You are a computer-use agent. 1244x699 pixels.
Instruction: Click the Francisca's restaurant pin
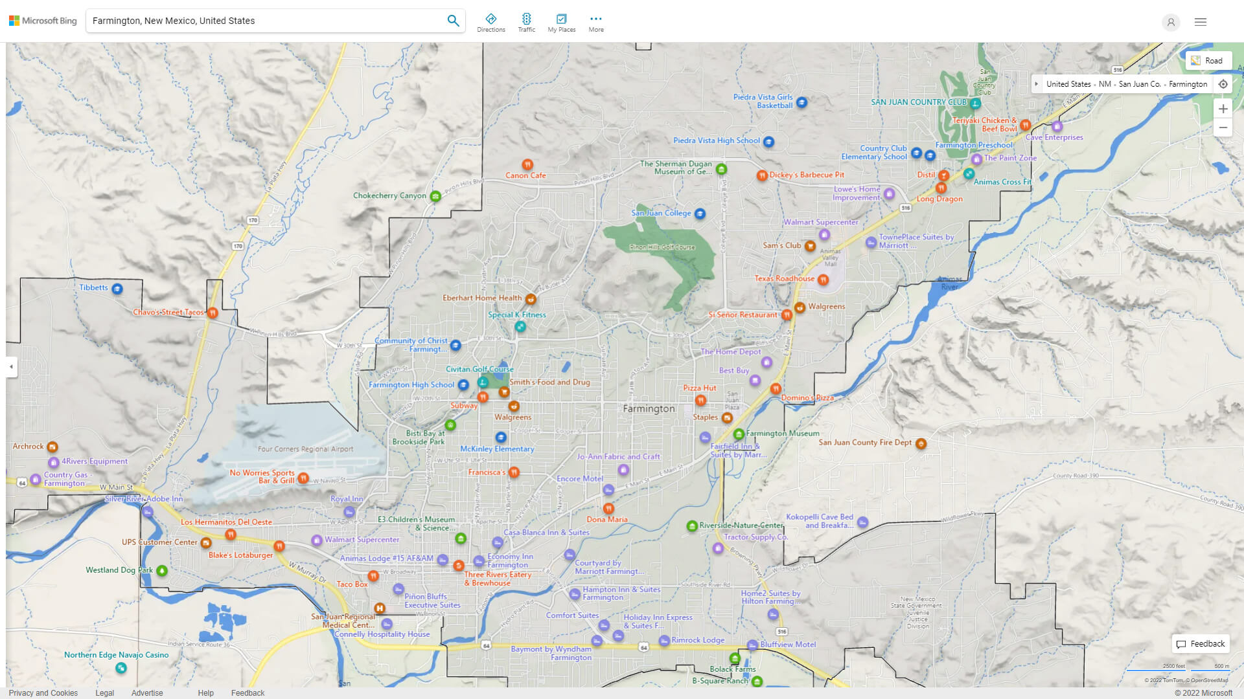514,472
